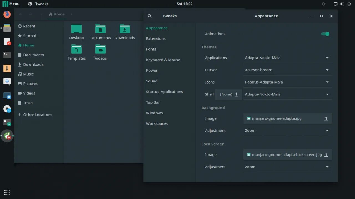The image size is (355, 199).
Task: Click upload icon for Lock Screen image
Action: click(x=326, y=155)
